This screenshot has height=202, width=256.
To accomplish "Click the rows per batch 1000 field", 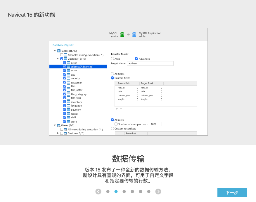I will point(156,124).
